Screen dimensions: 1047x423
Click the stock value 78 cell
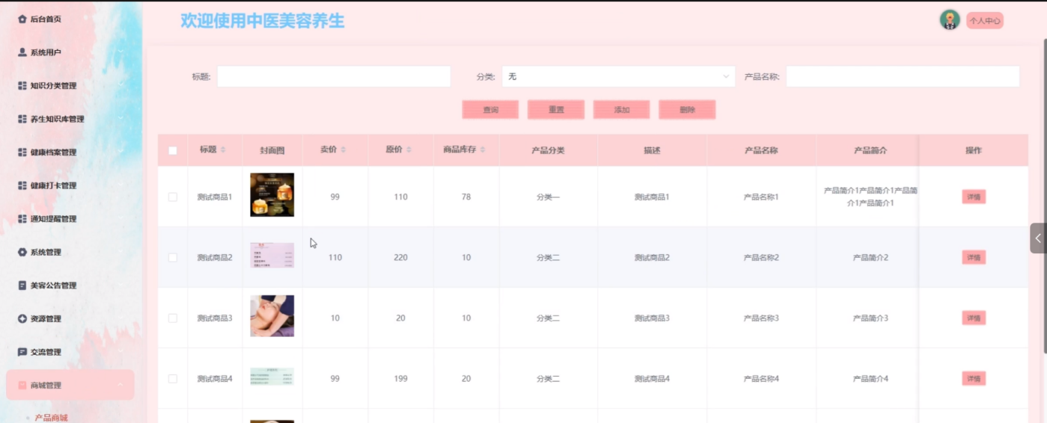466,197
